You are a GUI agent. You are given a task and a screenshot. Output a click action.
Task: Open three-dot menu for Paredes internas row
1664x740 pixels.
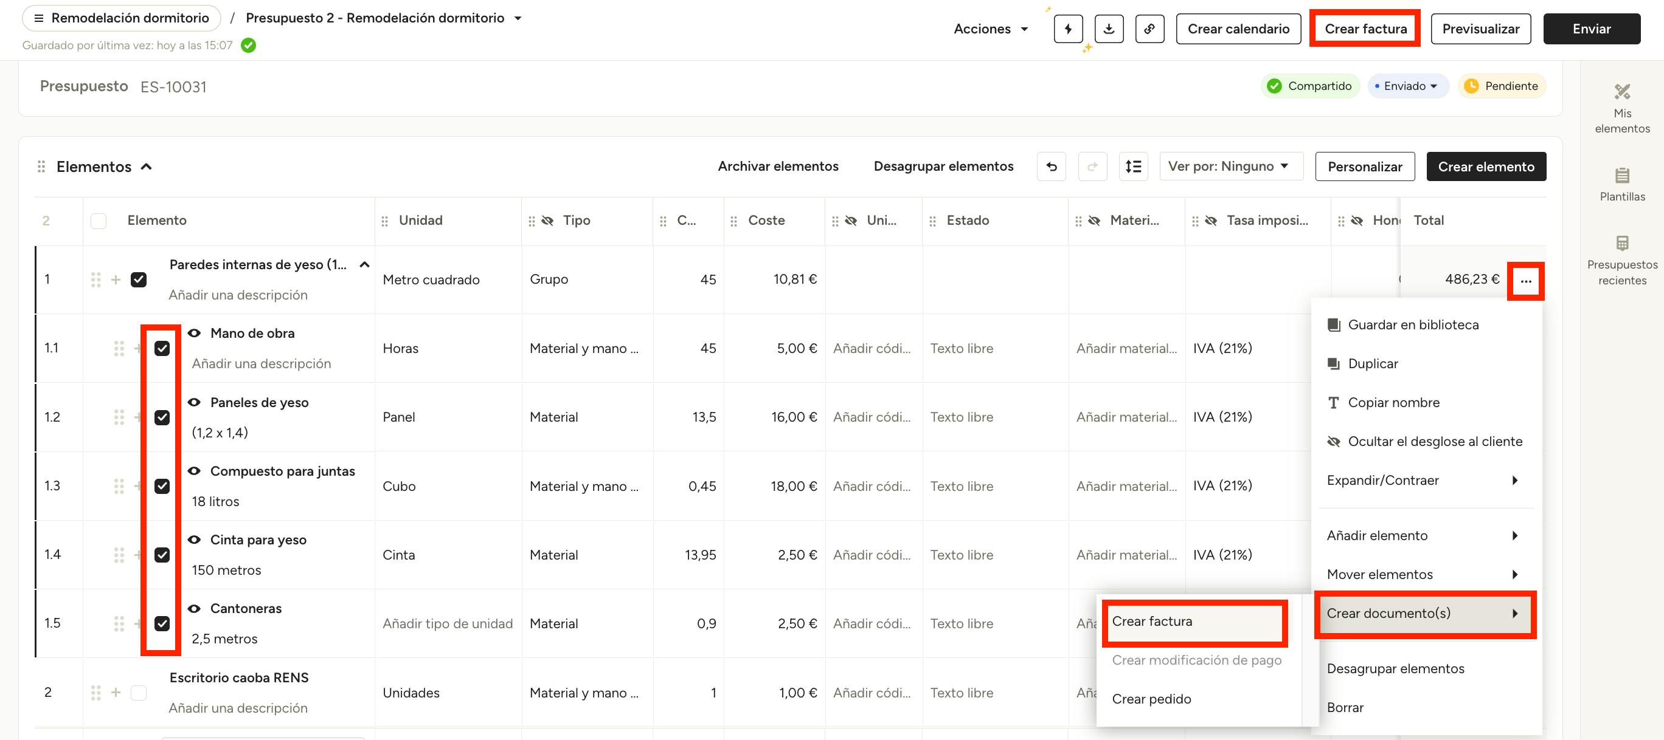(1525, 281)
